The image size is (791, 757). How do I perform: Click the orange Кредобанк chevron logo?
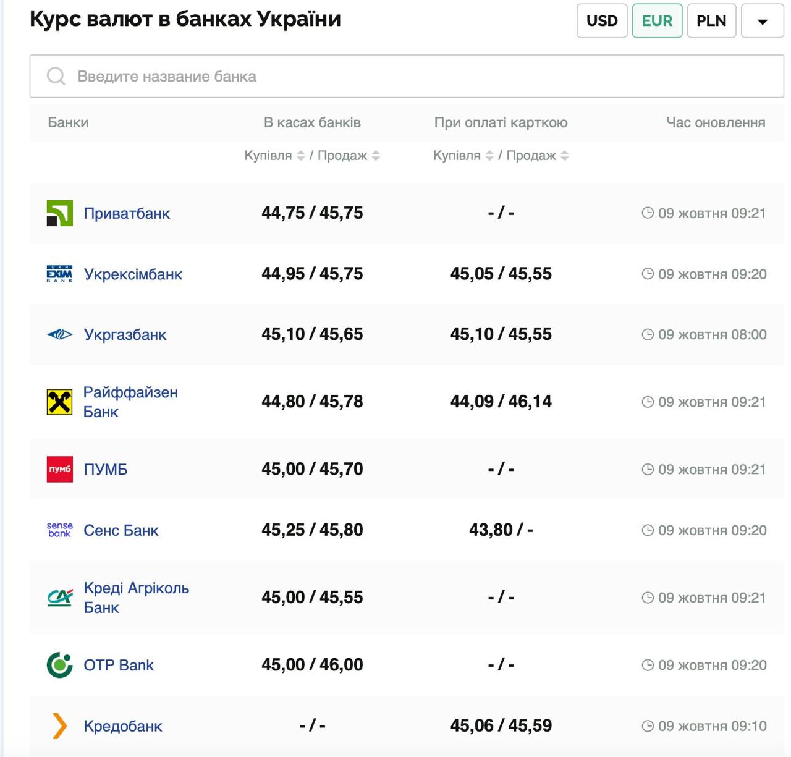(x=60, y=725)
